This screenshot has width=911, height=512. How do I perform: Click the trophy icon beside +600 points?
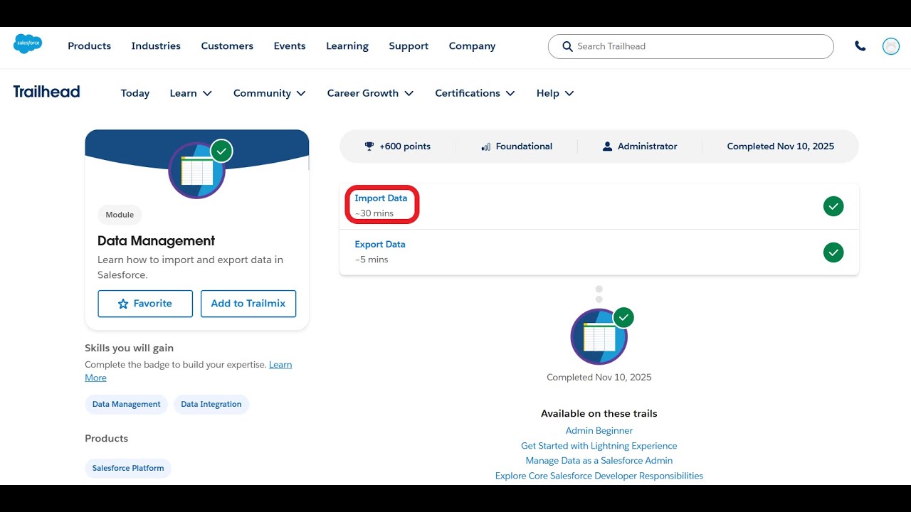pos(369,146)
